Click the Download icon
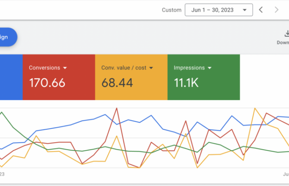Image resolution: width=289 pixels, height=186 pixels. [286, 33]
